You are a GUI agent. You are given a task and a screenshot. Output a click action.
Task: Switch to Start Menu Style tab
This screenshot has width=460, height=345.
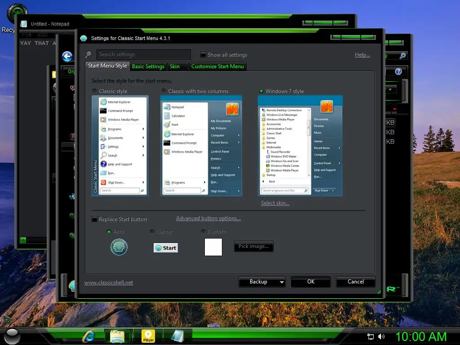[x=107, y=66]
